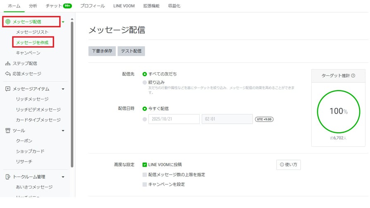Viewport: 370px width, 208px height.
Task: Click the 使い方 help button
Action: (x=289, y=165)
